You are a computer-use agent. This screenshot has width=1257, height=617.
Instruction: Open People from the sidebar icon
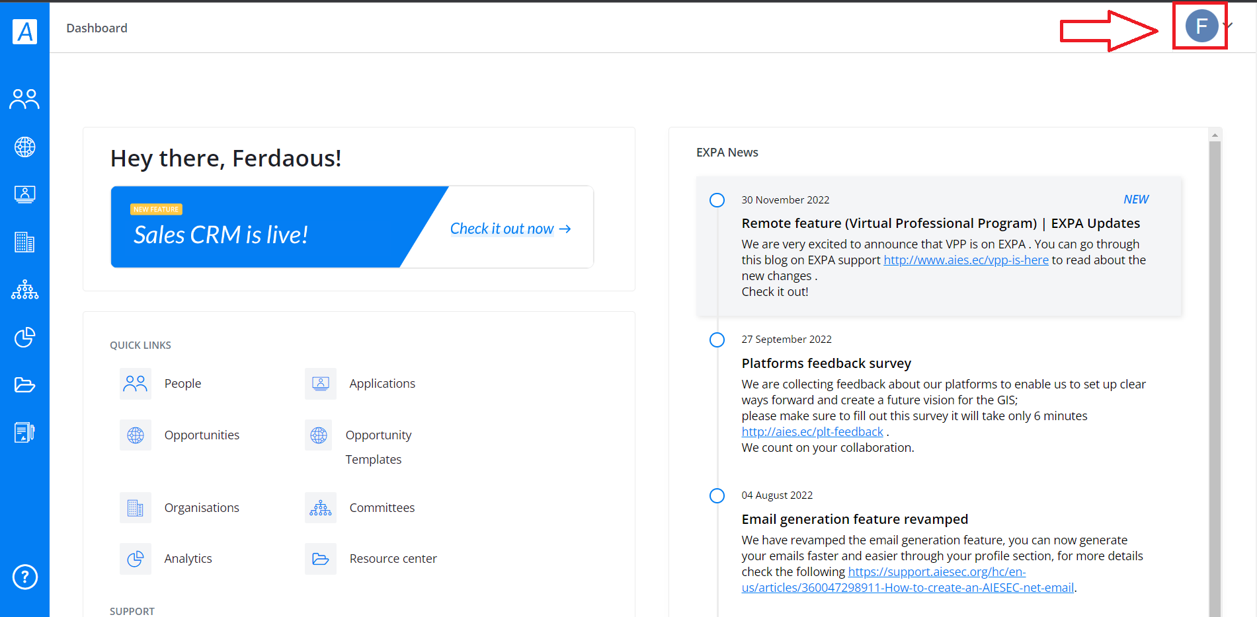24,99
